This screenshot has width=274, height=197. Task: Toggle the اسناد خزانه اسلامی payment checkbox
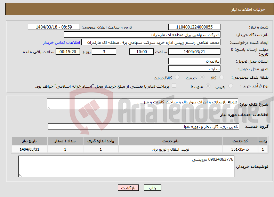tap(174, 86)
